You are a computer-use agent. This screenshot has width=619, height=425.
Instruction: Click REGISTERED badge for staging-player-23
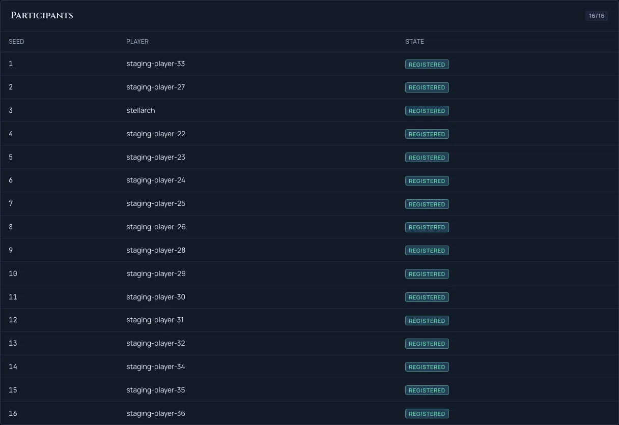click(x=427, y=158)
